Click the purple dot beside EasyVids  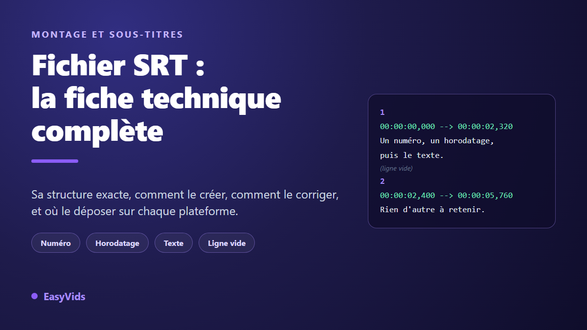point(34,296)
